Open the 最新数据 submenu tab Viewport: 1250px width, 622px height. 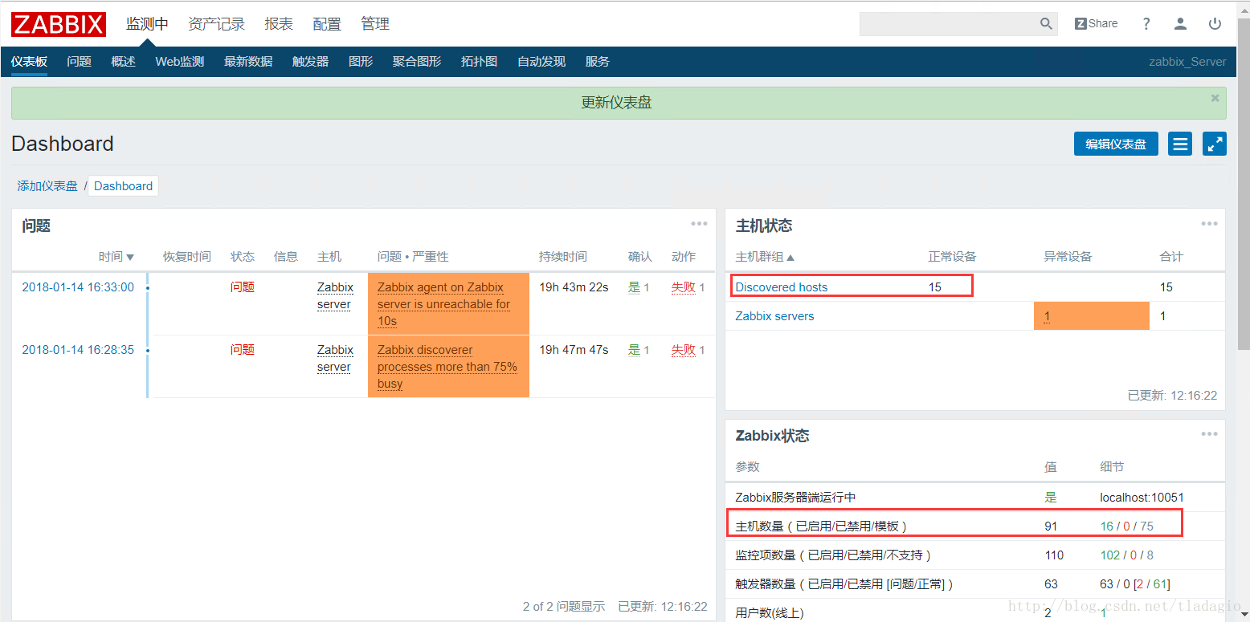pyautogui.click(x=248, y=62)
